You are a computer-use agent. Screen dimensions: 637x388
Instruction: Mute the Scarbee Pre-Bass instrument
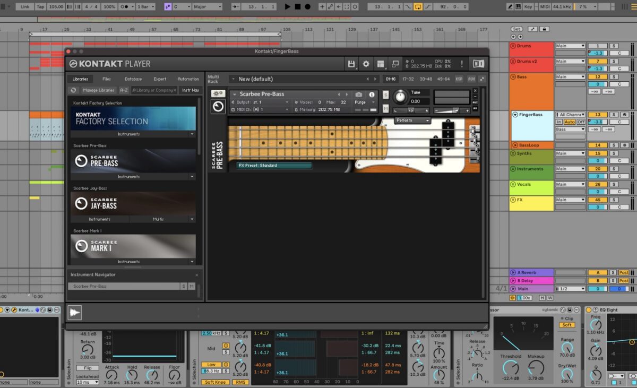[x=386, y=109]
